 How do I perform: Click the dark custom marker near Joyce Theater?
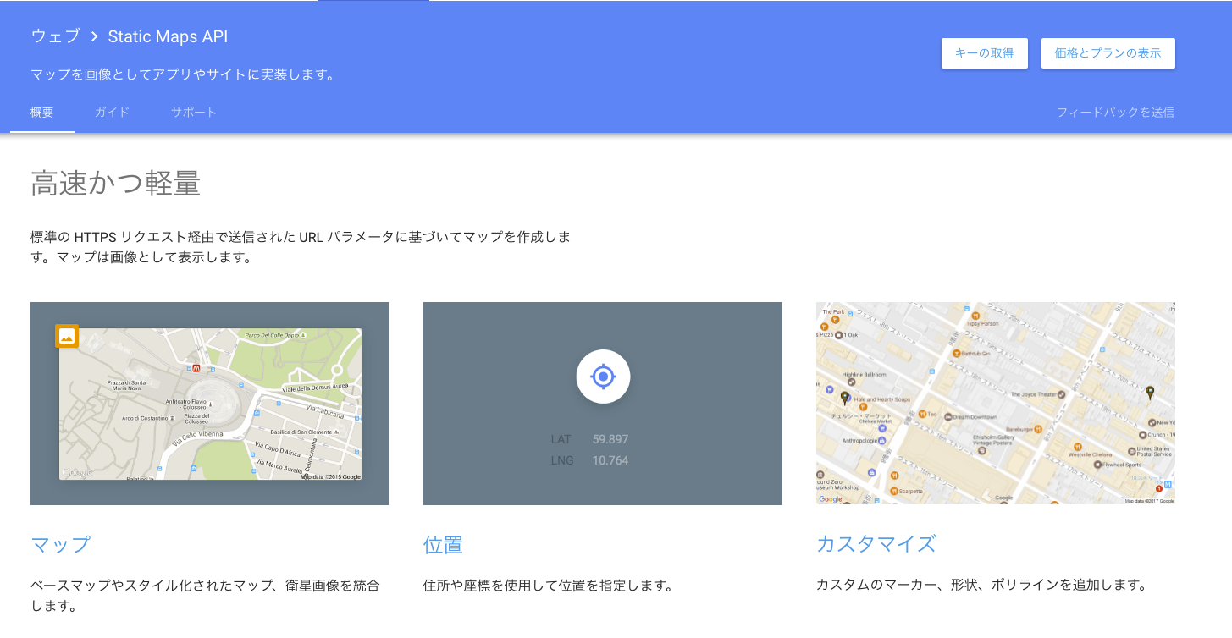(1150, 393)
